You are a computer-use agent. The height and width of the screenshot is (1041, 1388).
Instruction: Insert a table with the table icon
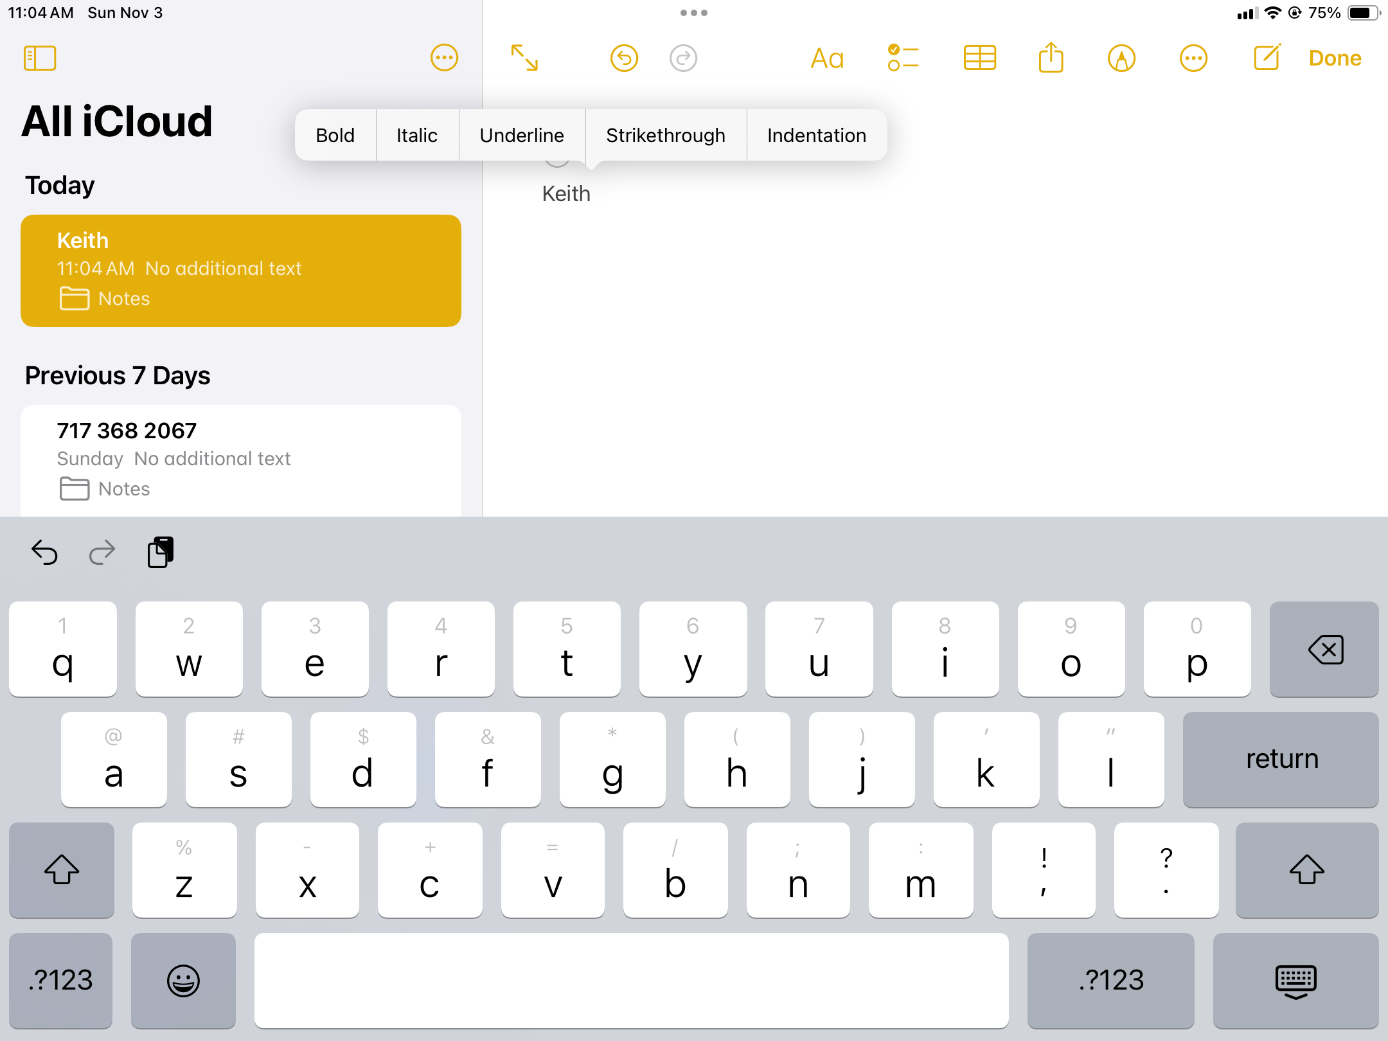point(980,58)
